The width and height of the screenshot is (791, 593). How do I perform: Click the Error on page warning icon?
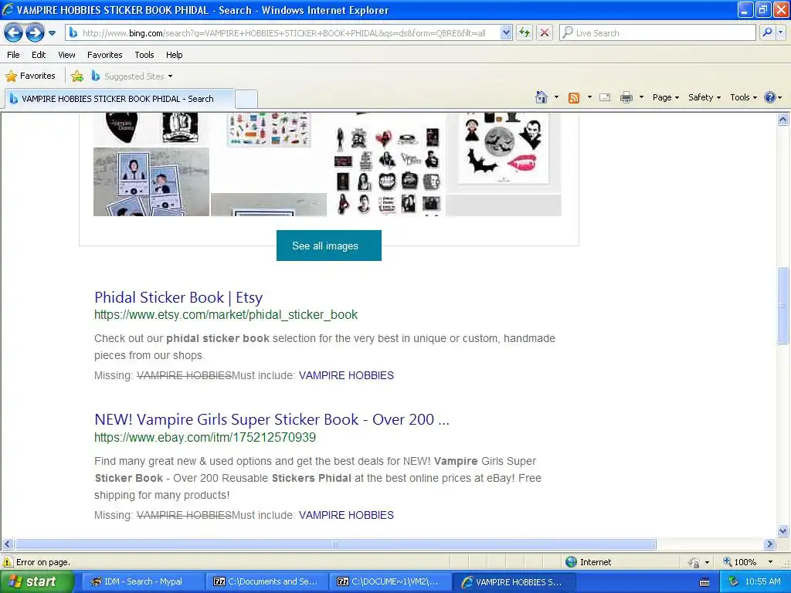pos(8,562)
